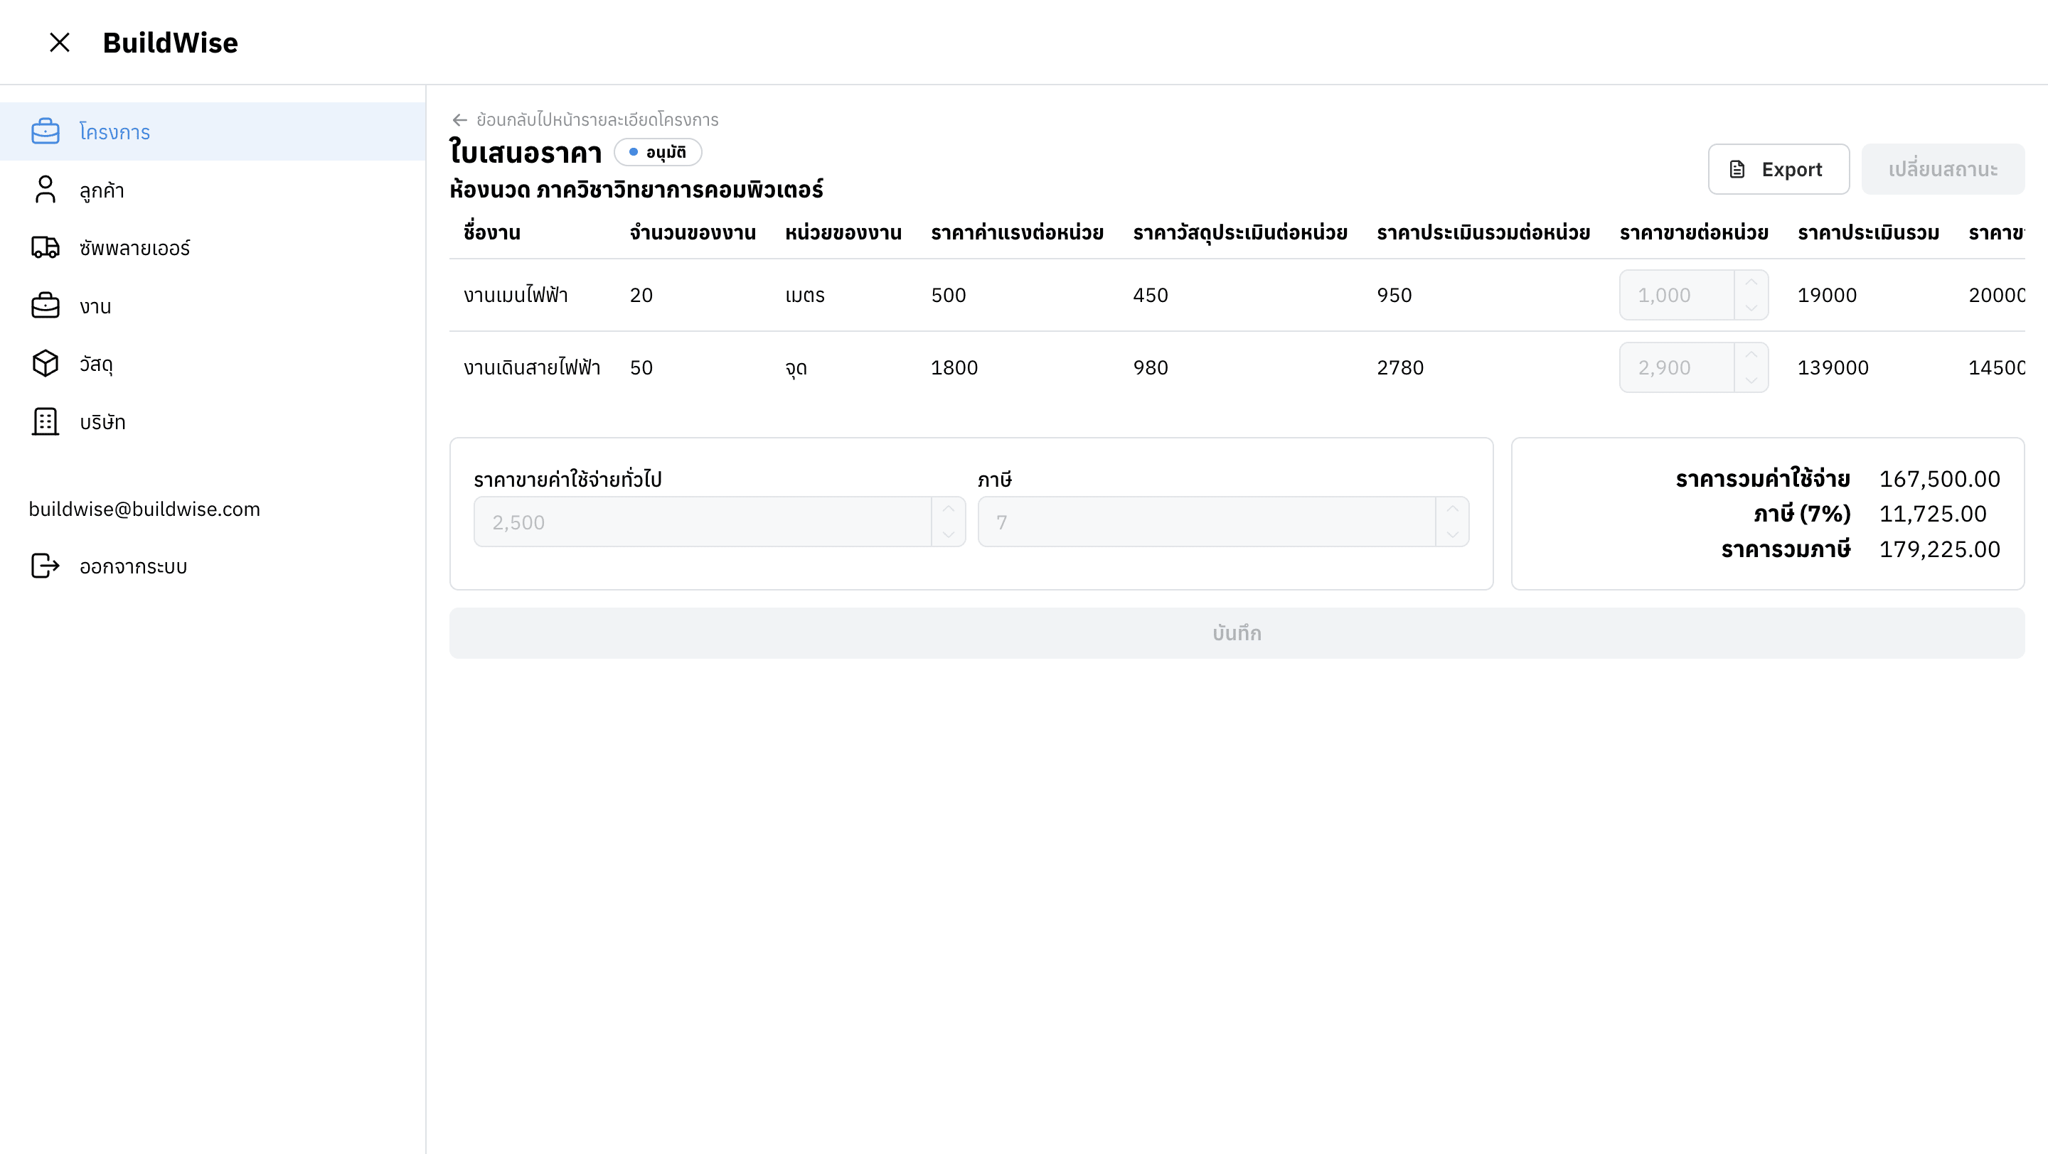This screenshot has height=1154, width=2048.
Task: Click the ย้อนกลับไปหน้ารายละเอียดโครงการ link
Action: pos(597,120)
